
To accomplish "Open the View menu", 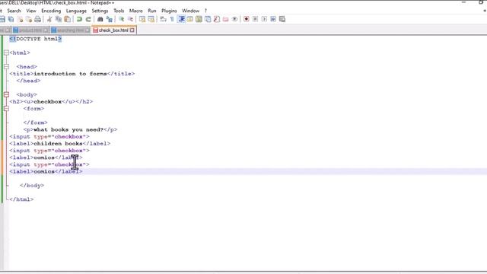I will (31, 11).
